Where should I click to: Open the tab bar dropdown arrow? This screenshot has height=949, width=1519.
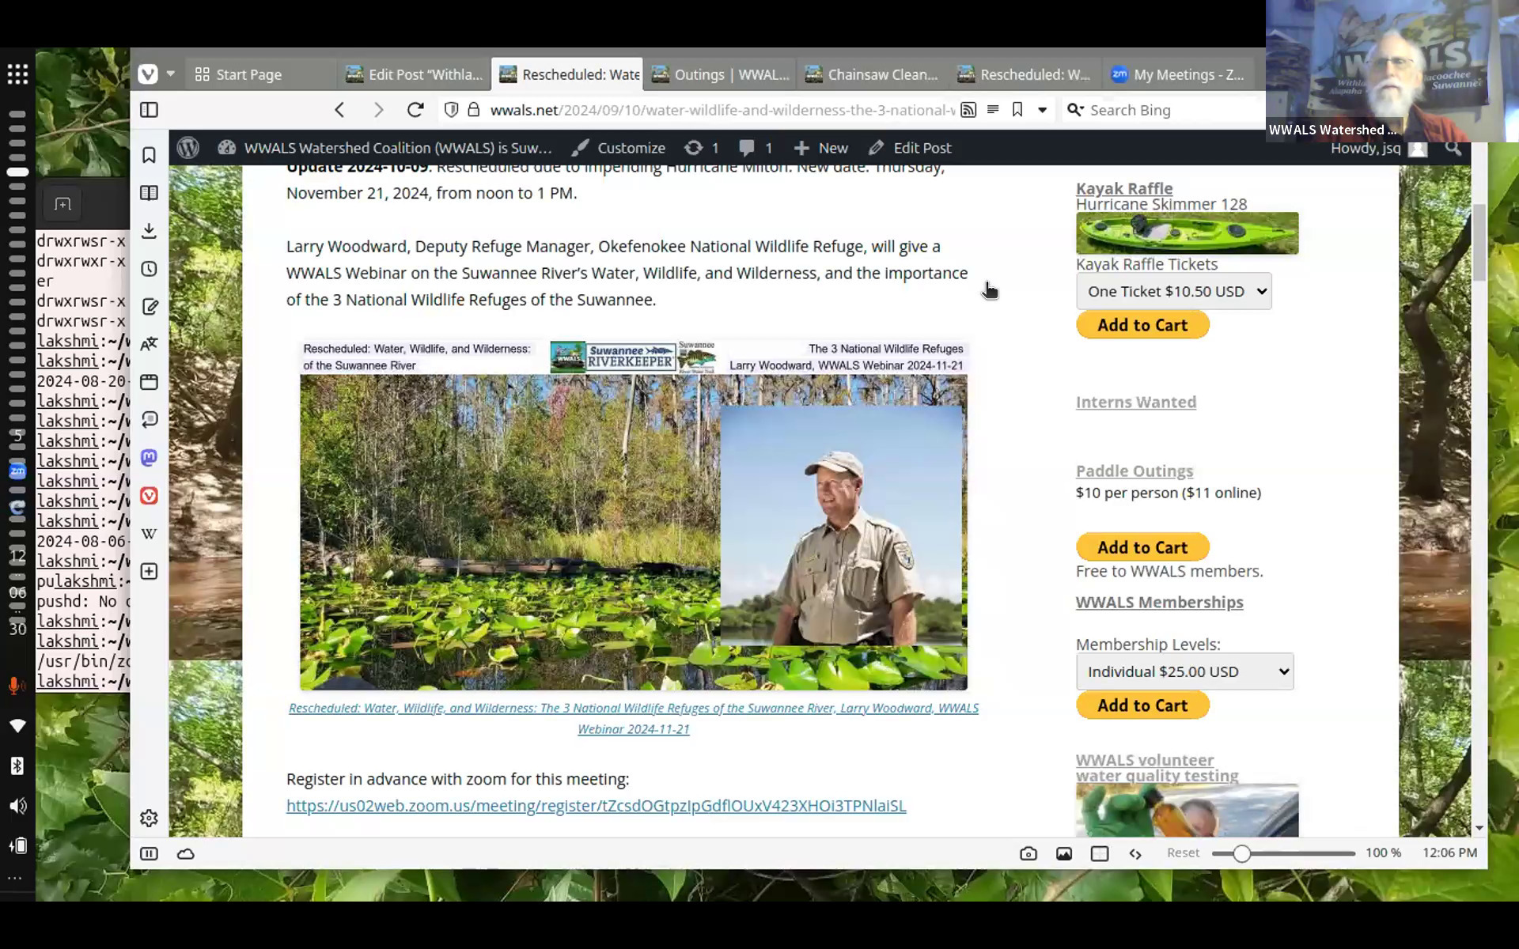pos(170,74)
